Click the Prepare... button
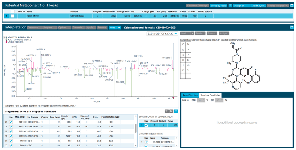The width and height of the screenshot is (296, 150). tap(50, 28)
